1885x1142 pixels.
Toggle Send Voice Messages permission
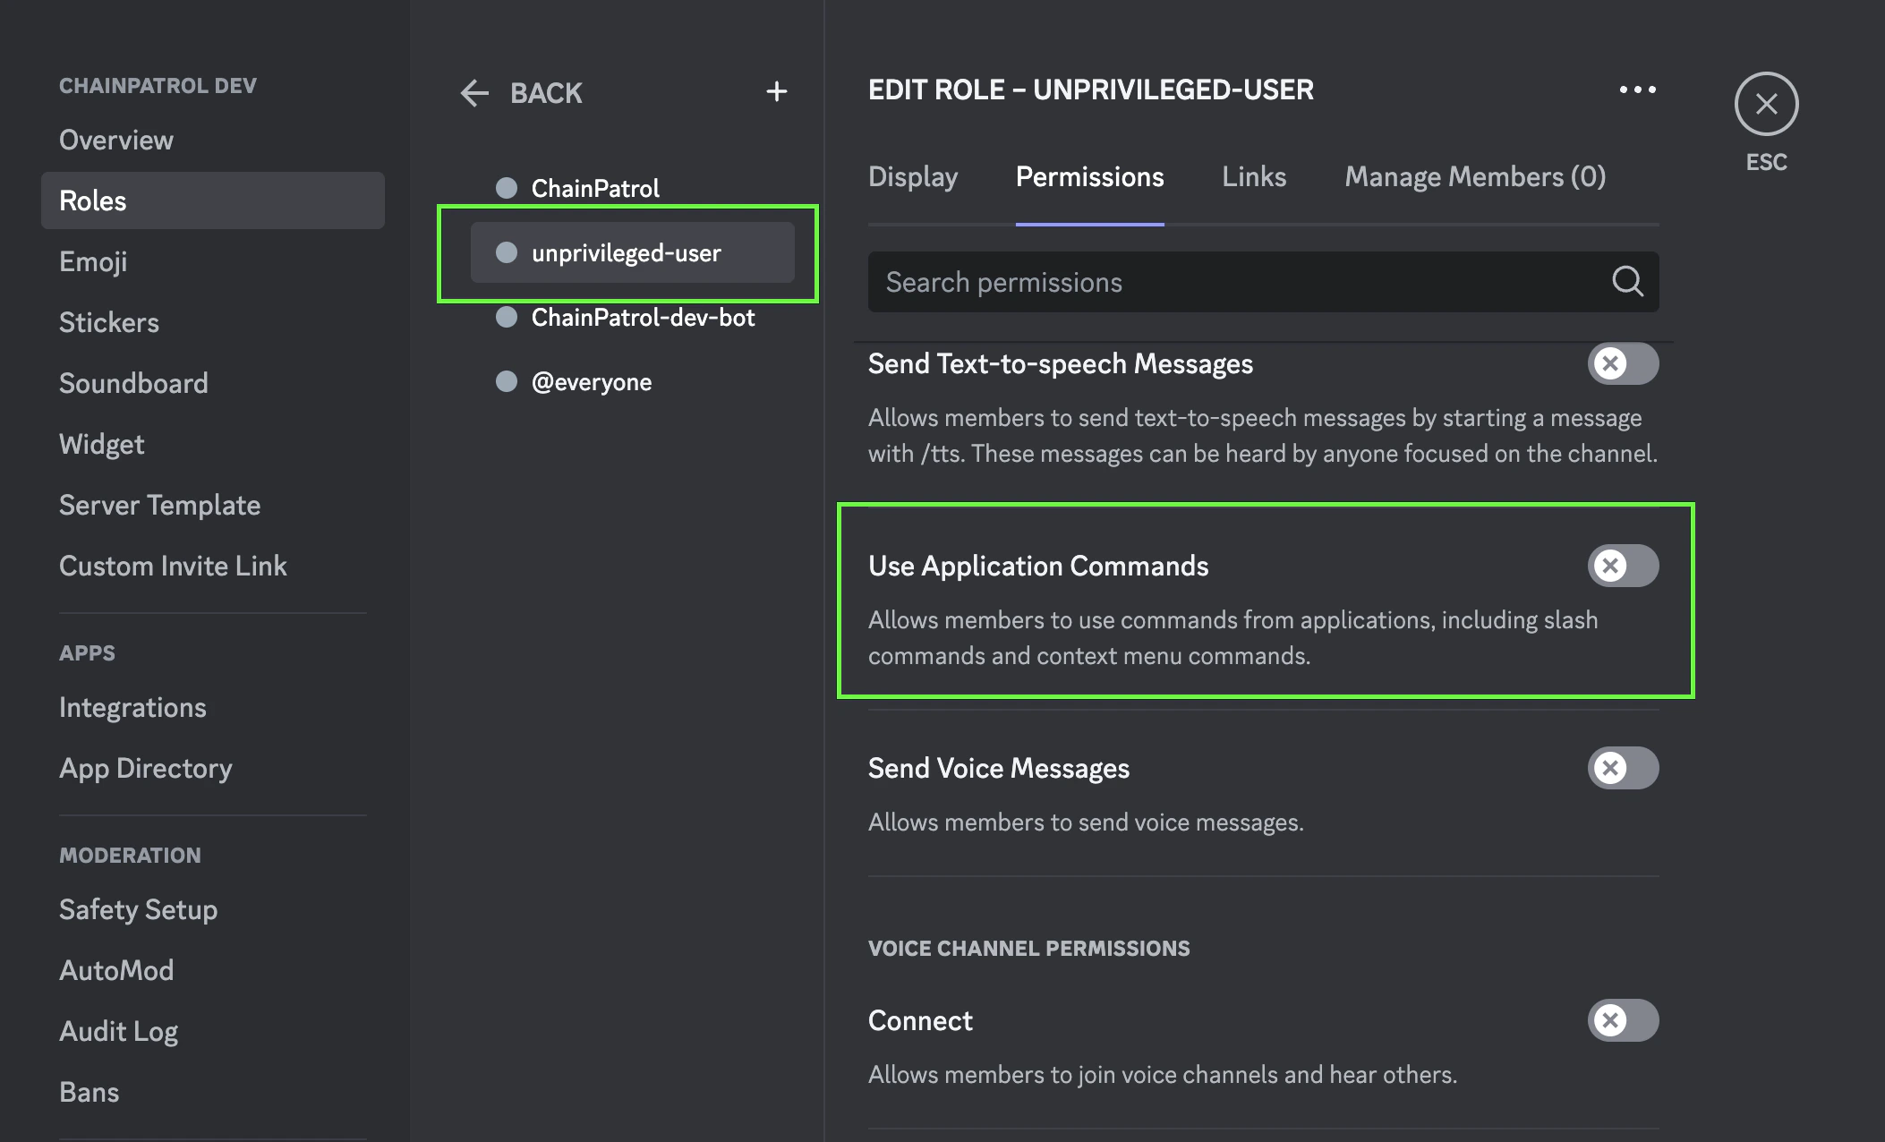(x=1623, y=768)
